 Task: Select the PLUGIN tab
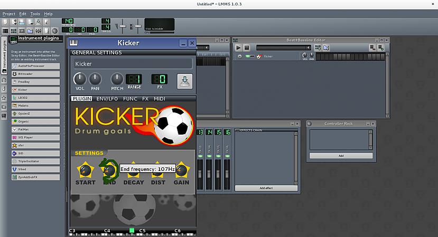click(x=81, y=99)
